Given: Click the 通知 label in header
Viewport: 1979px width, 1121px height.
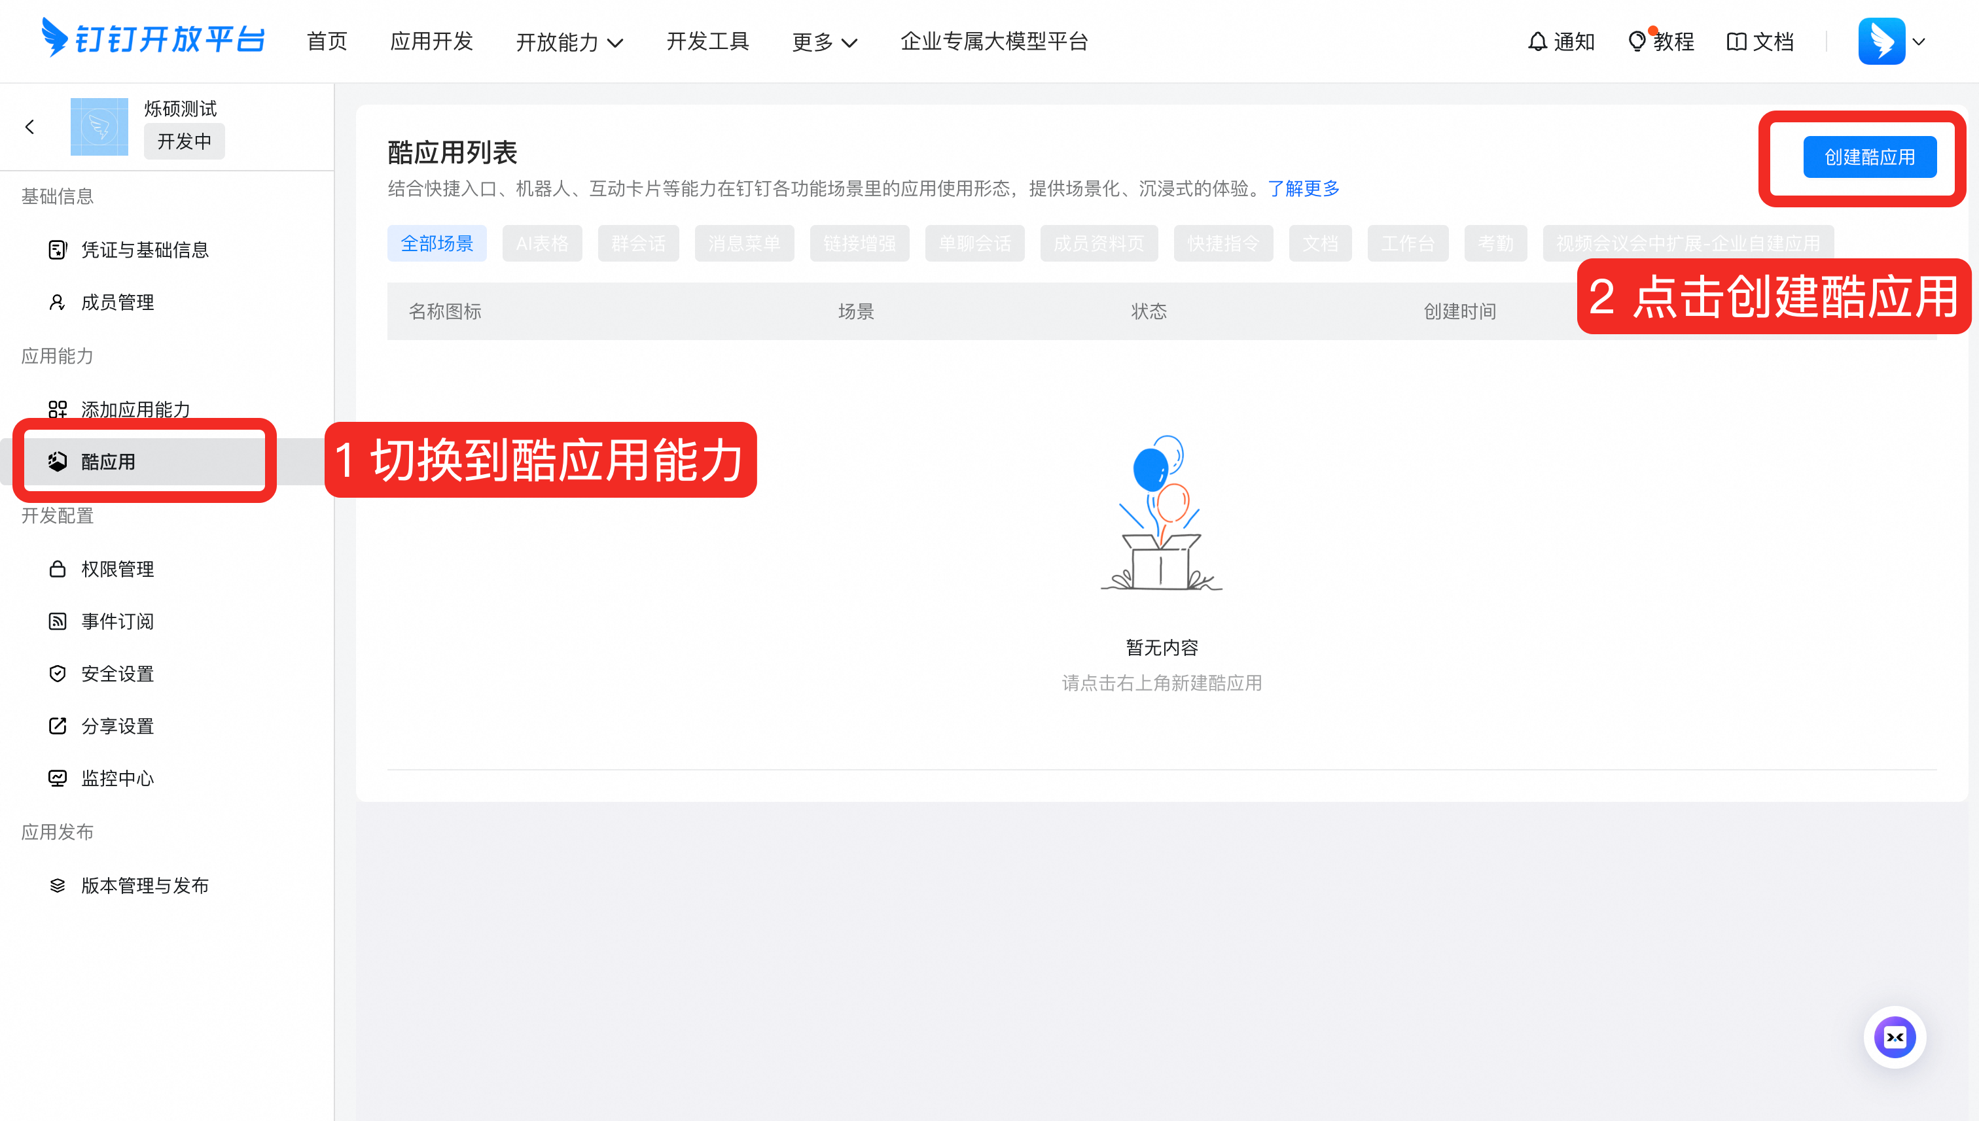Looking at the screenshot, I should [x=1574, y=42].
